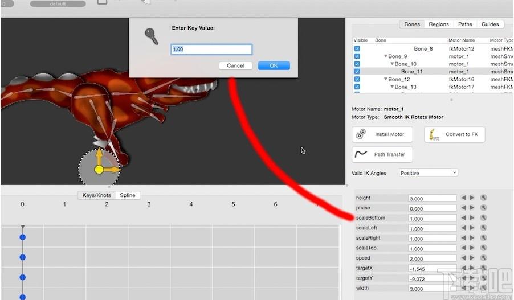Click the Convert to FK arm icon

tap(434, 134)
